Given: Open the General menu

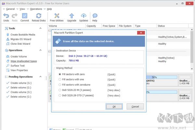Looking at the screenshot, I should point(10,9).
